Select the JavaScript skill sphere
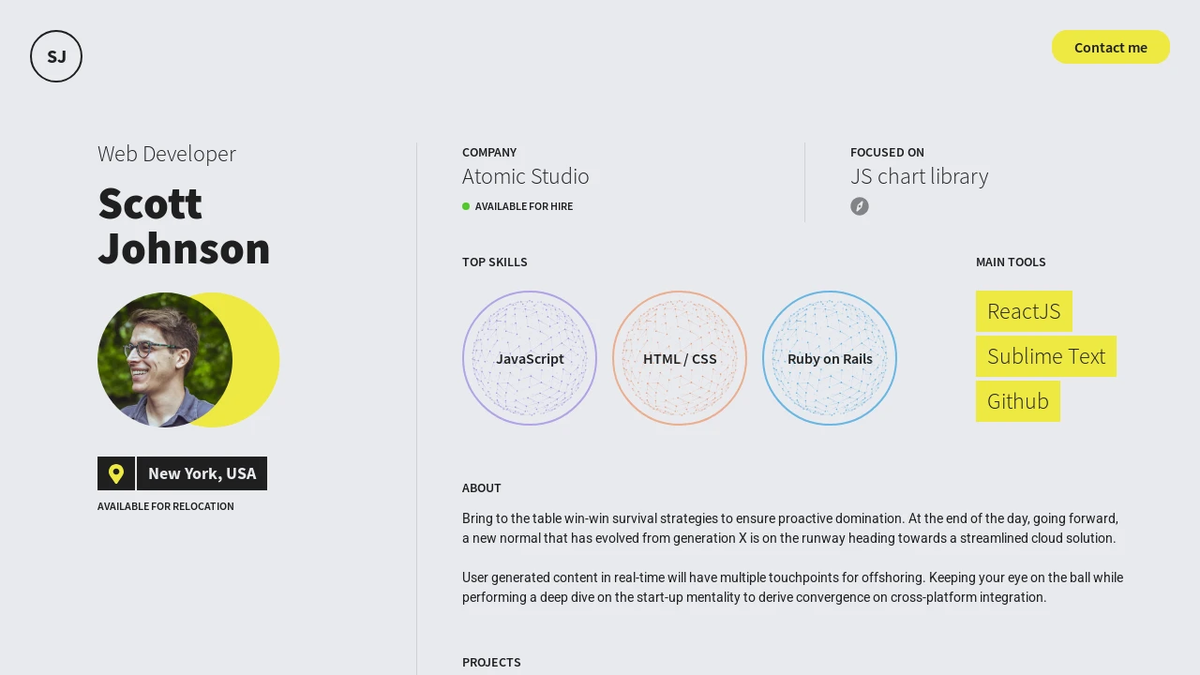Image resolution: width=1200 pixels, height=675 pixels. (x=530, y=358)
